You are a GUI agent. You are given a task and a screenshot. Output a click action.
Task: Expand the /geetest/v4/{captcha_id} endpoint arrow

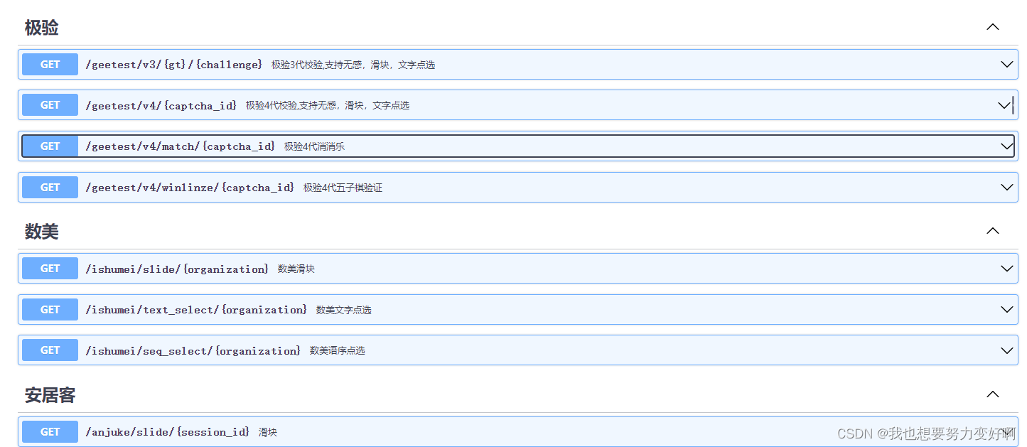tap(1004, 105)
